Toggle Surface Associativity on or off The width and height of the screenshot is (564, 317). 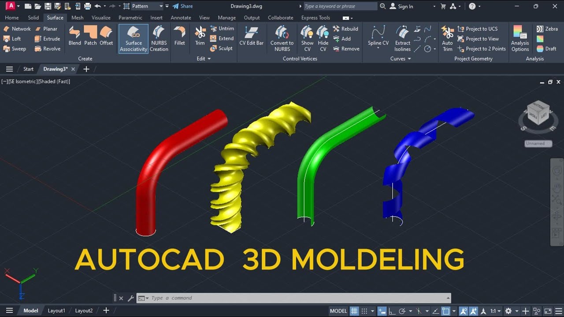(x=134, y=39)
